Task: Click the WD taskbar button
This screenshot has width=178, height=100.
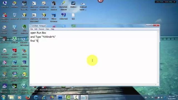Action: pos(60,97)
